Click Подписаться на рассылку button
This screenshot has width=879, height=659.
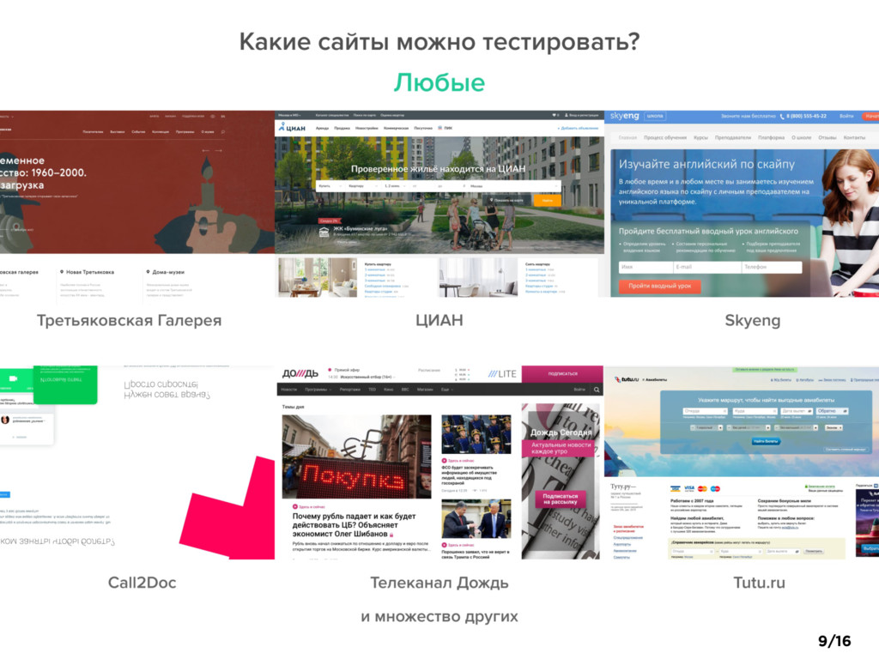[561, 499]
